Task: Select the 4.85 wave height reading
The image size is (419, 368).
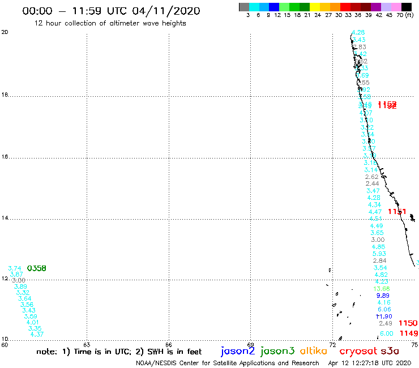Action: (x=378, y=247)
